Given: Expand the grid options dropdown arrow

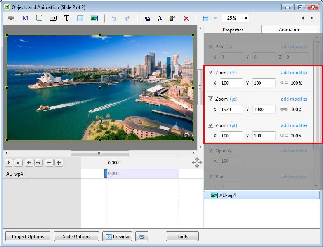Looking at the screenshot, I should (x=215, y=18).
